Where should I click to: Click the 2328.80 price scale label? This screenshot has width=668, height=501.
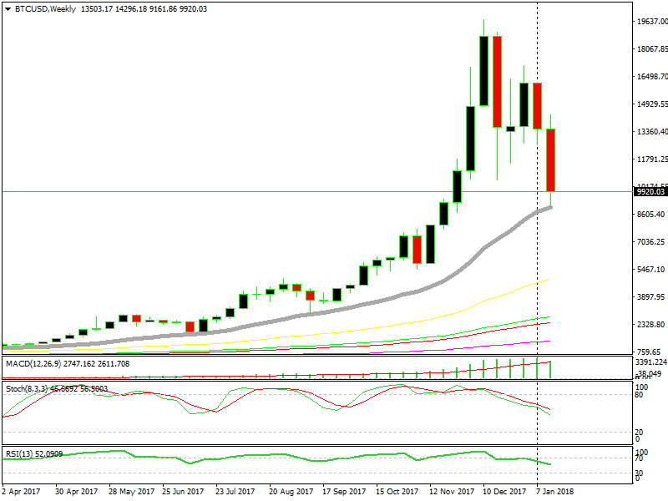(x=650, y=325)
